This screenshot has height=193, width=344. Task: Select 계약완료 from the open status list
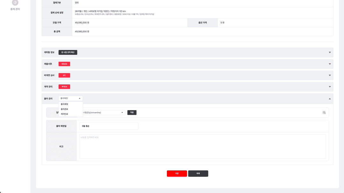point(66,114)
